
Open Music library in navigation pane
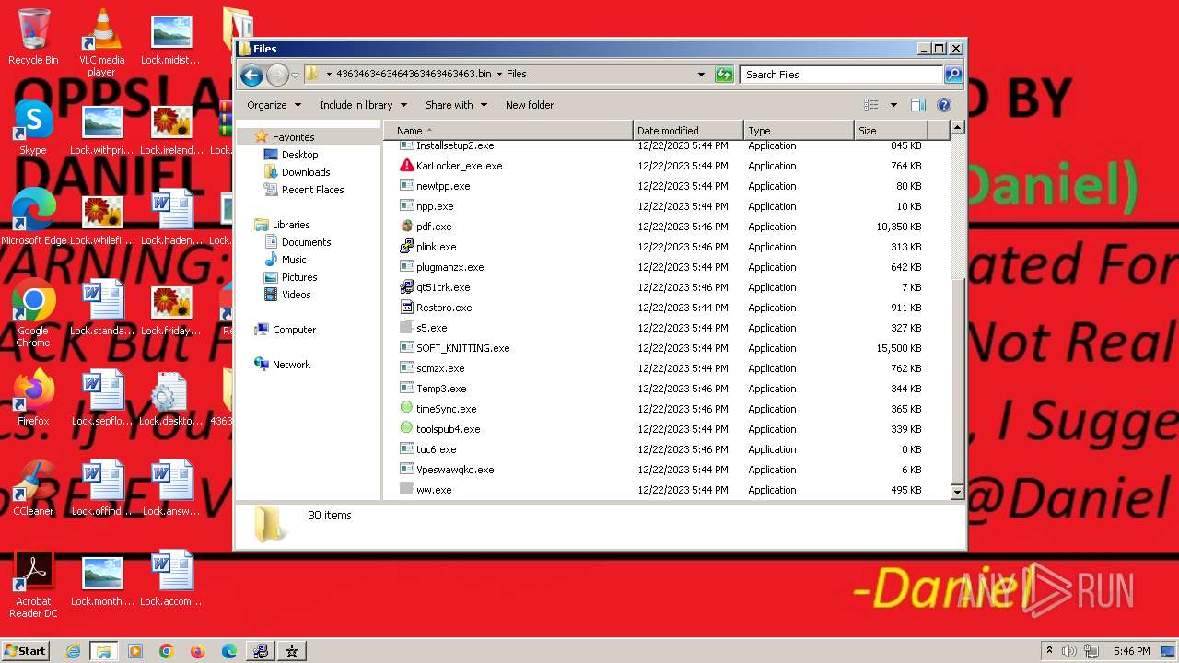pos(294,260)
